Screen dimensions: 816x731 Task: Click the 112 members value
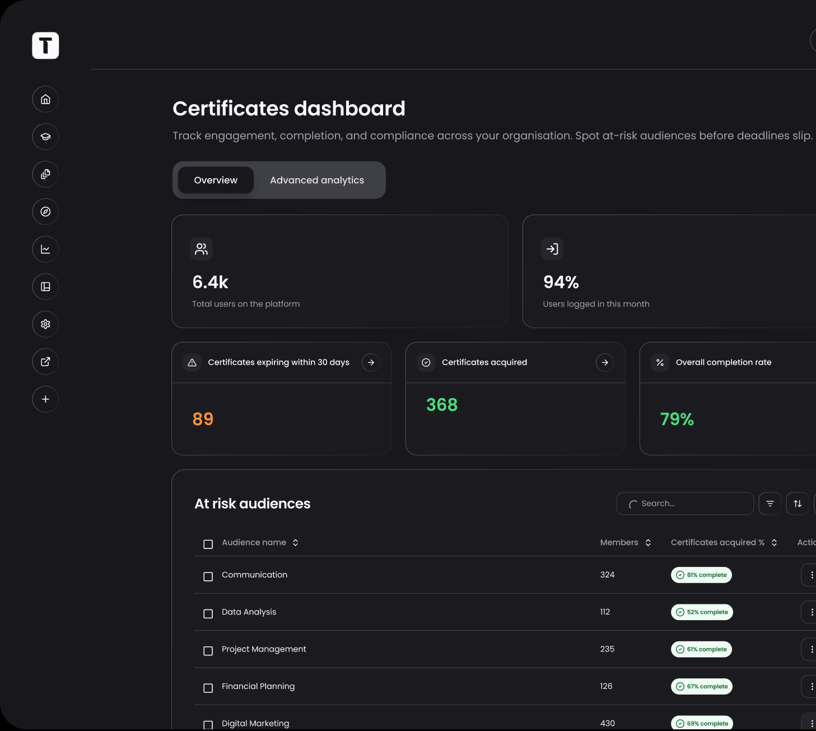[x=605, y=612]
